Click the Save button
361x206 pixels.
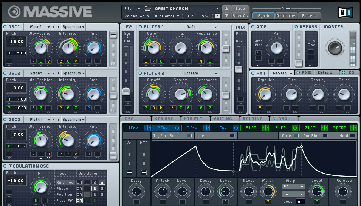[240, 9]
